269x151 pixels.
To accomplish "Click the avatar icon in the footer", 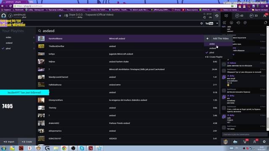I will (226, 142).
